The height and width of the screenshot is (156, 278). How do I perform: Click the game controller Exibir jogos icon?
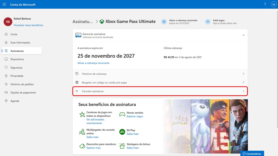[x=208, y=22]
